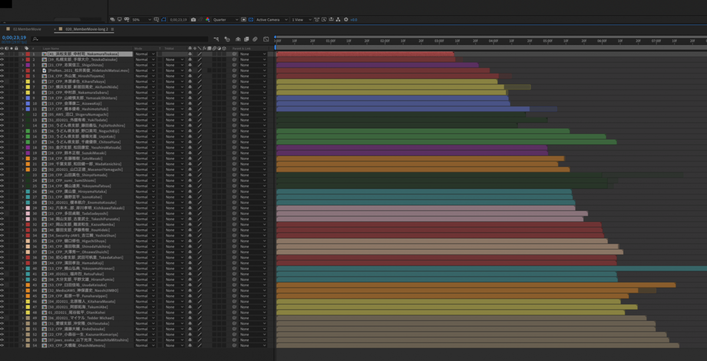Hide the NakamuraTsukasa layer eye

coord(2,54)
